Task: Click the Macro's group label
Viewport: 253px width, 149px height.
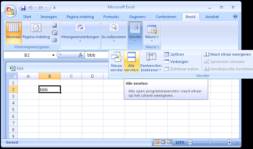Action: (x=152, y=47)
